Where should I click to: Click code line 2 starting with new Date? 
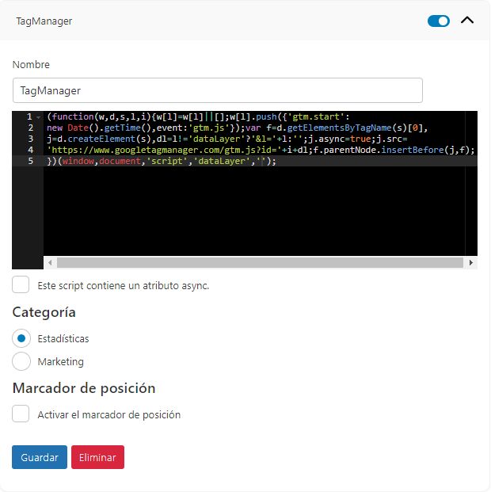point(238,128)
